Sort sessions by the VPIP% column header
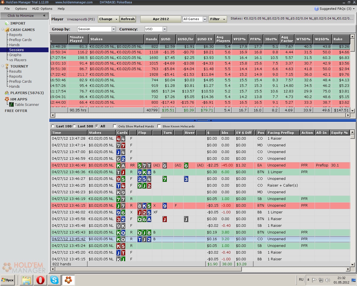 pyautogui.click(x=240, y=39)
